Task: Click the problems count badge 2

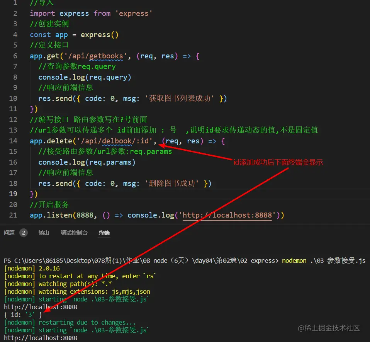Action: 23,233
